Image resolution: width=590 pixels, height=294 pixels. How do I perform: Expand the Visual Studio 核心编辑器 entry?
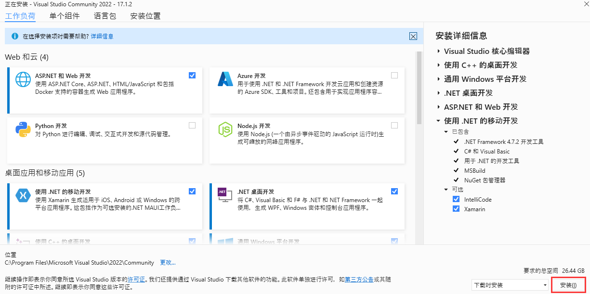(x=438, y=51)
